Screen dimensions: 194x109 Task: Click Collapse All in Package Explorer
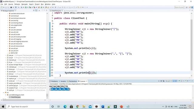pyautogui.click(x=34, y=11)
